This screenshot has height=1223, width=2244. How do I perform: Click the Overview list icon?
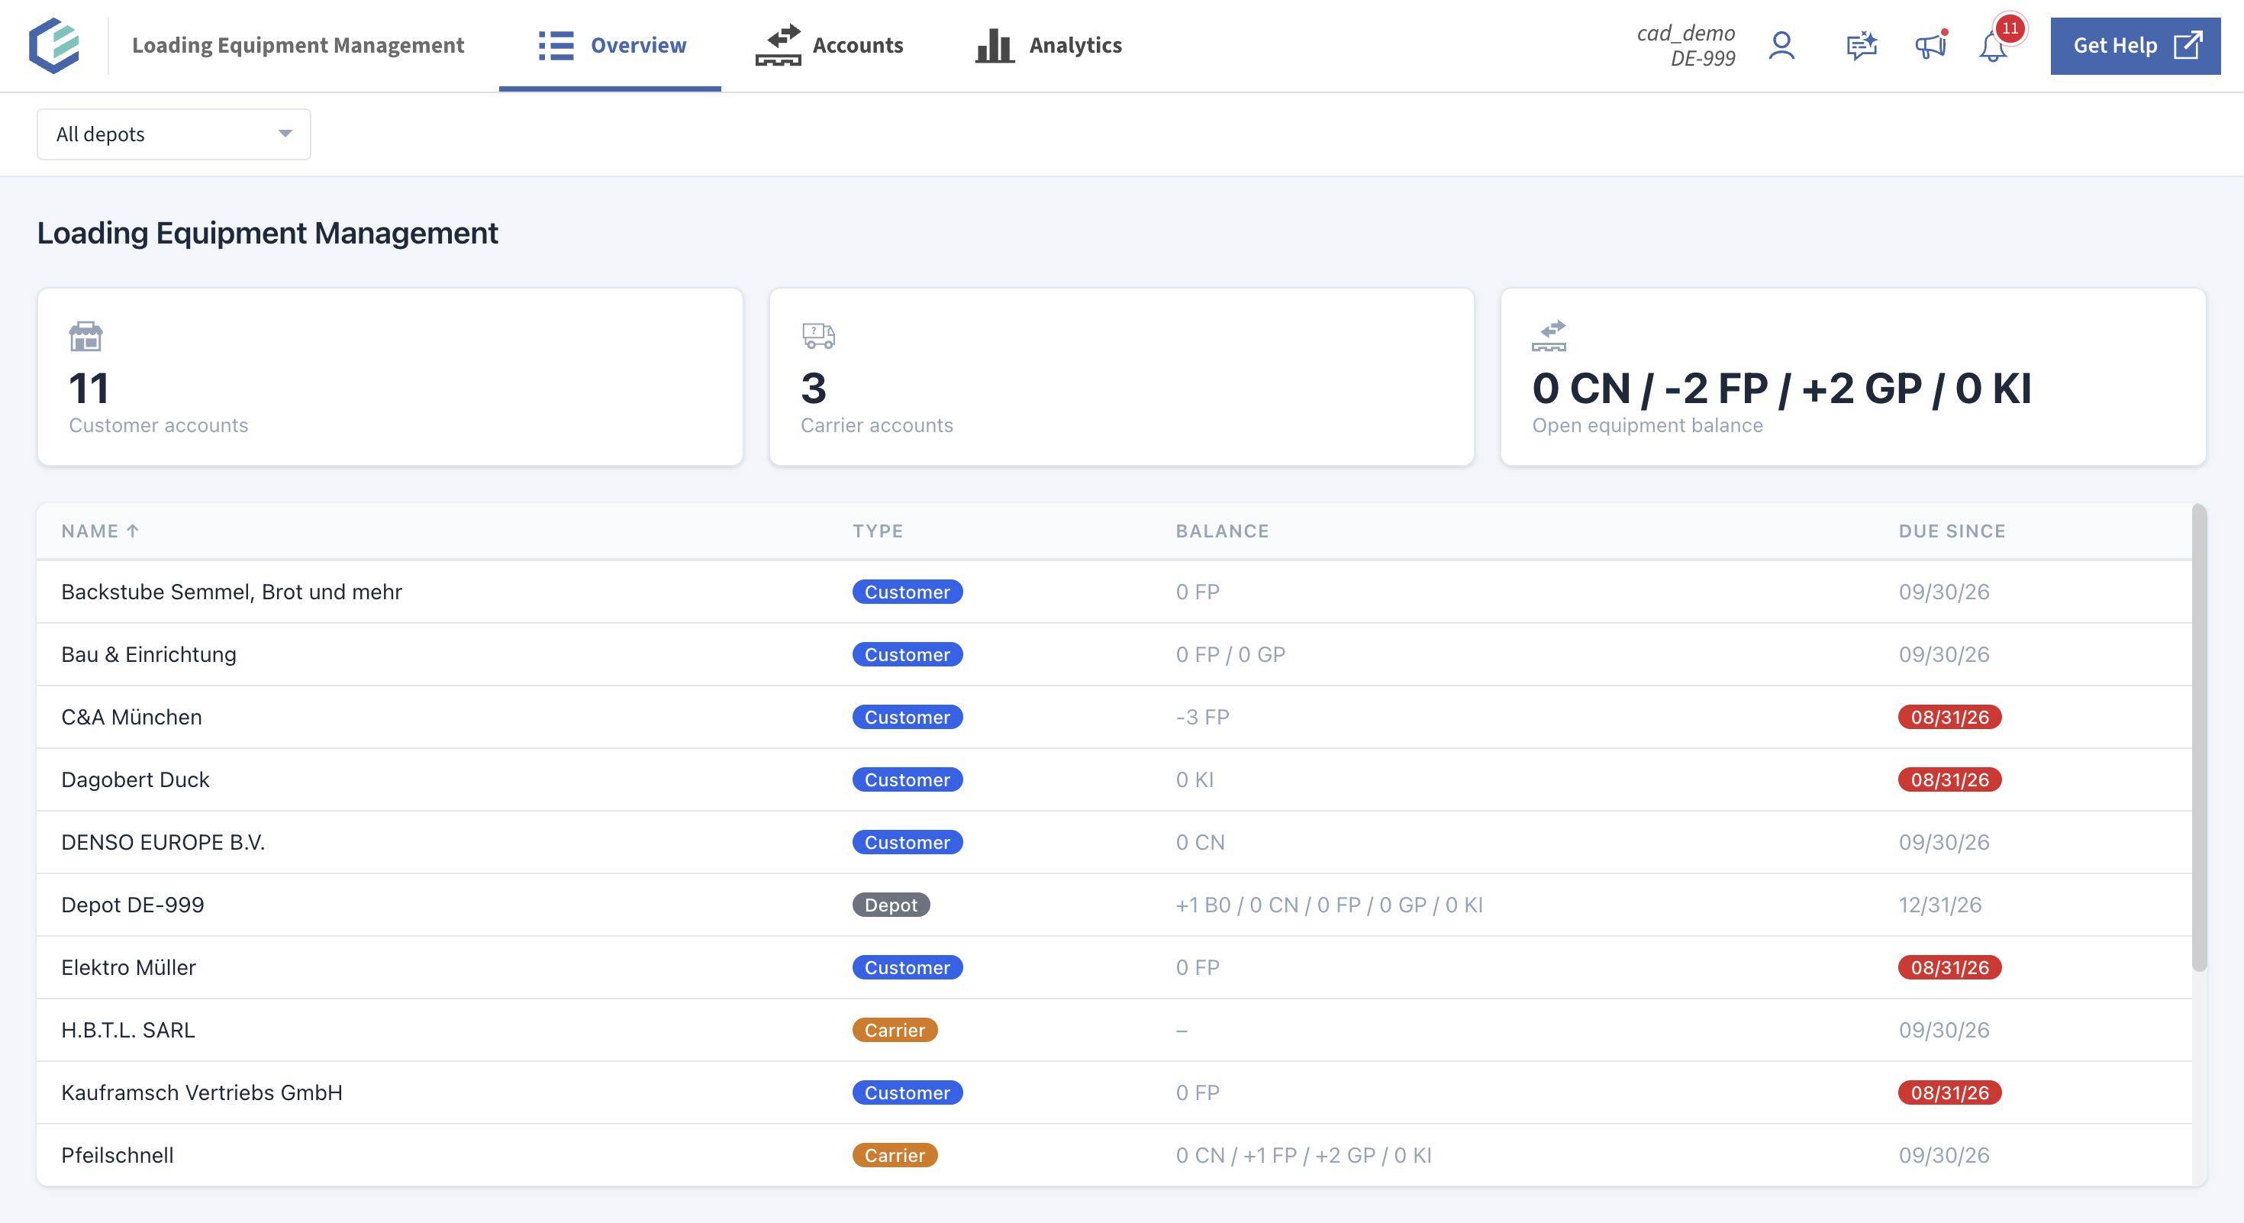[x=556, y=45]
